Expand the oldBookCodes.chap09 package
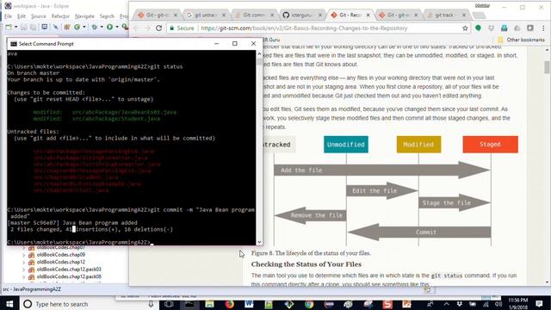 (x=24, y=255)
